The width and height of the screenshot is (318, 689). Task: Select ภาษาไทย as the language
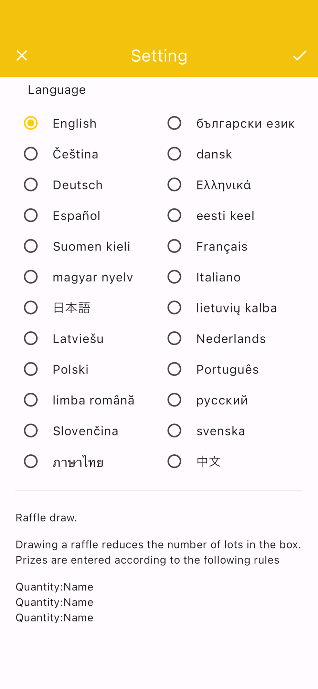(31, 461)
